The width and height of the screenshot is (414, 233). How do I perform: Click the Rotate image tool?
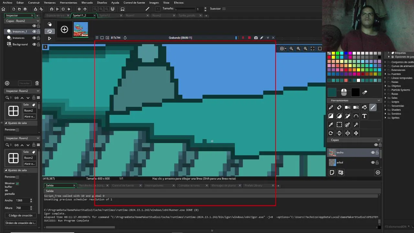pos(331,133)
